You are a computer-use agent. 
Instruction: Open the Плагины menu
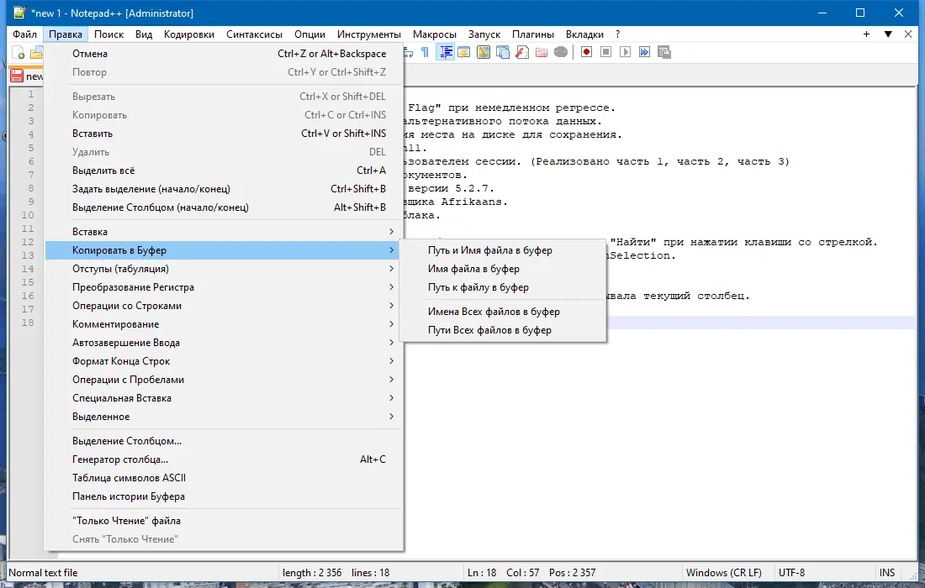coord(533,34)
